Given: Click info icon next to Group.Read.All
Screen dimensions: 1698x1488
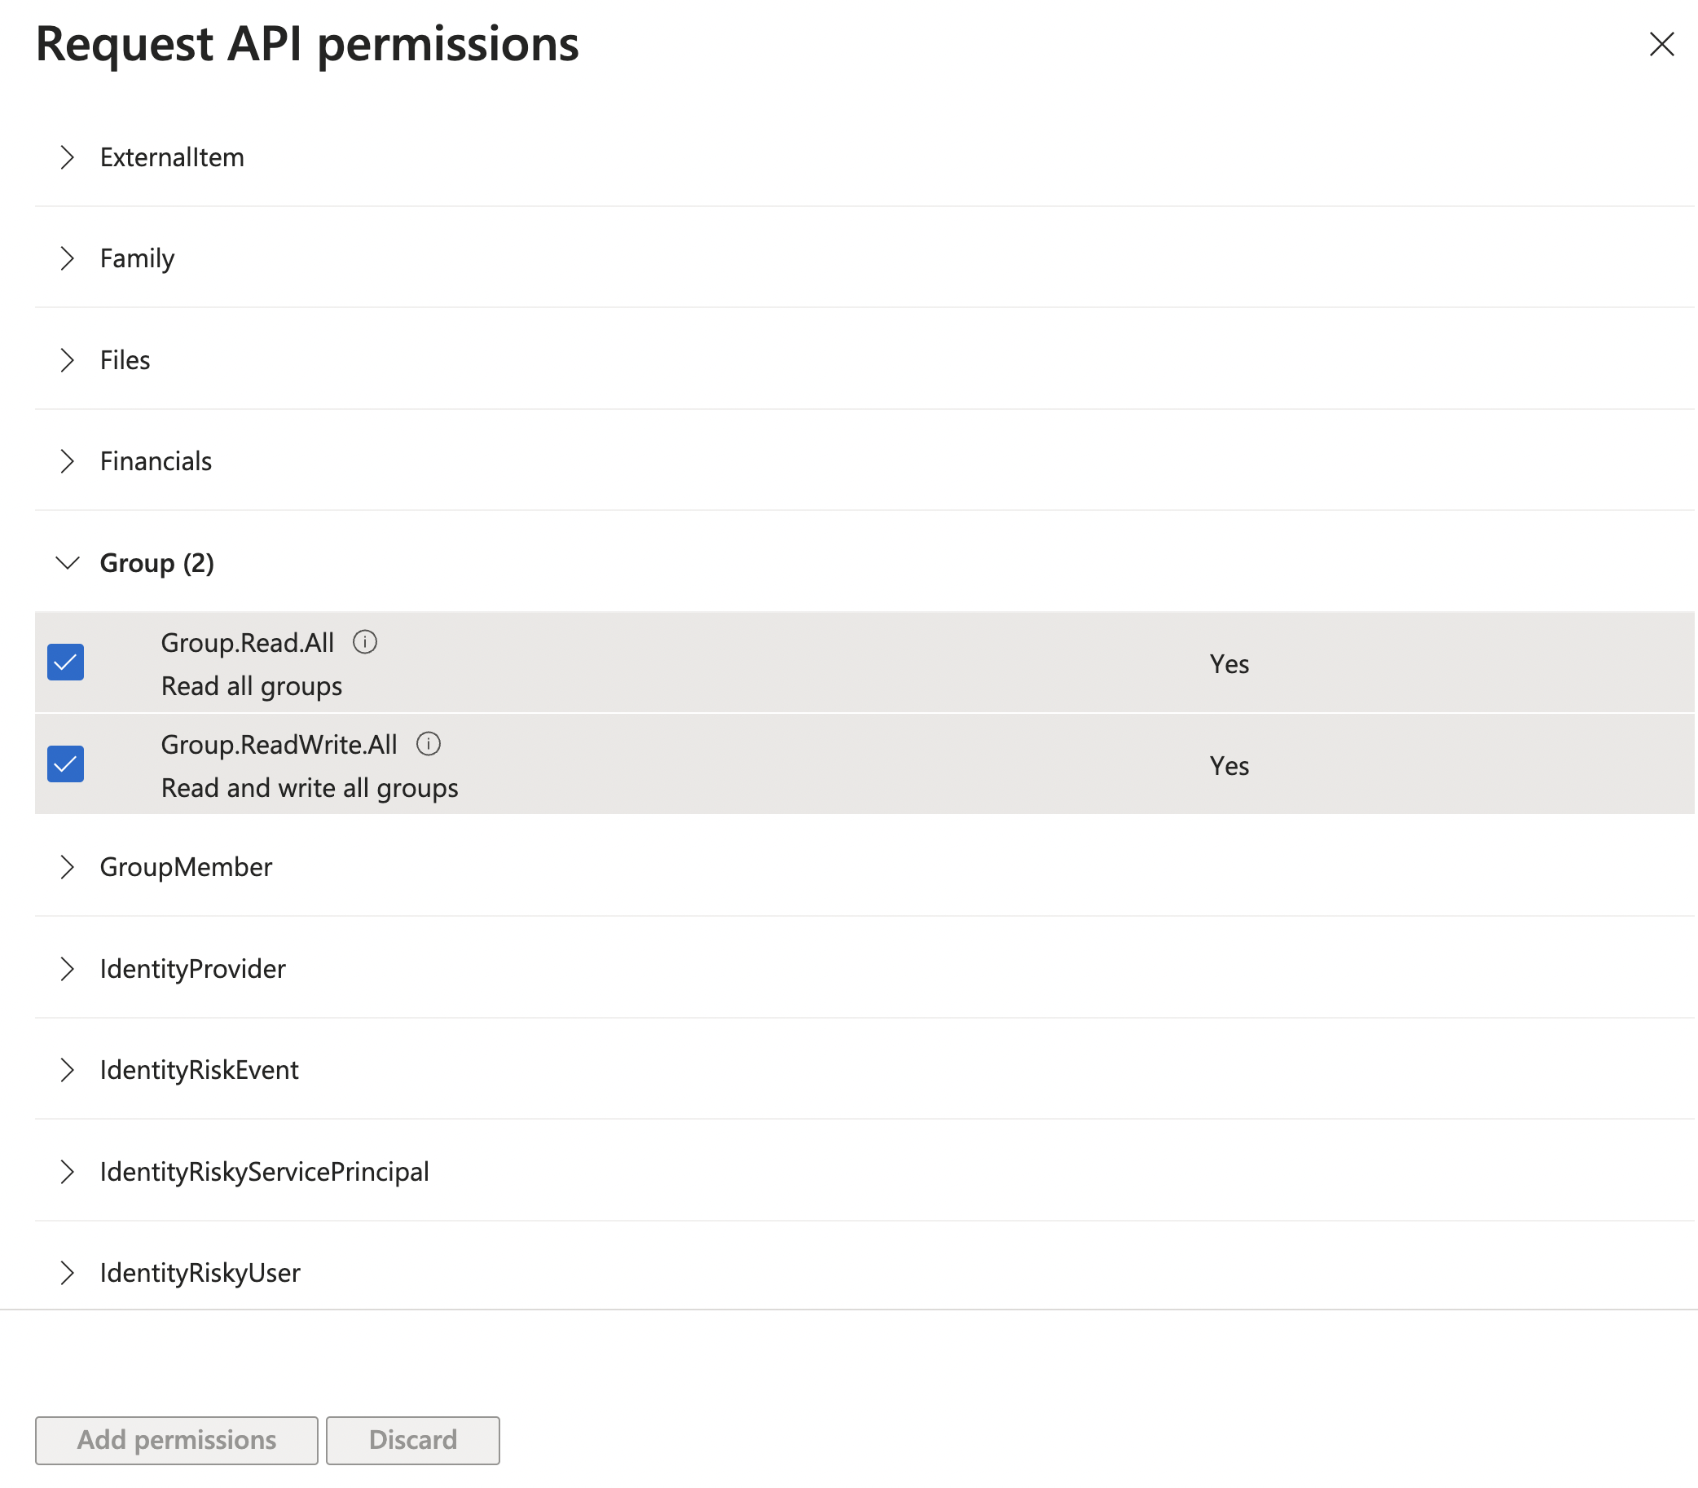Looking at the screenshot, I should click(364, 642).
